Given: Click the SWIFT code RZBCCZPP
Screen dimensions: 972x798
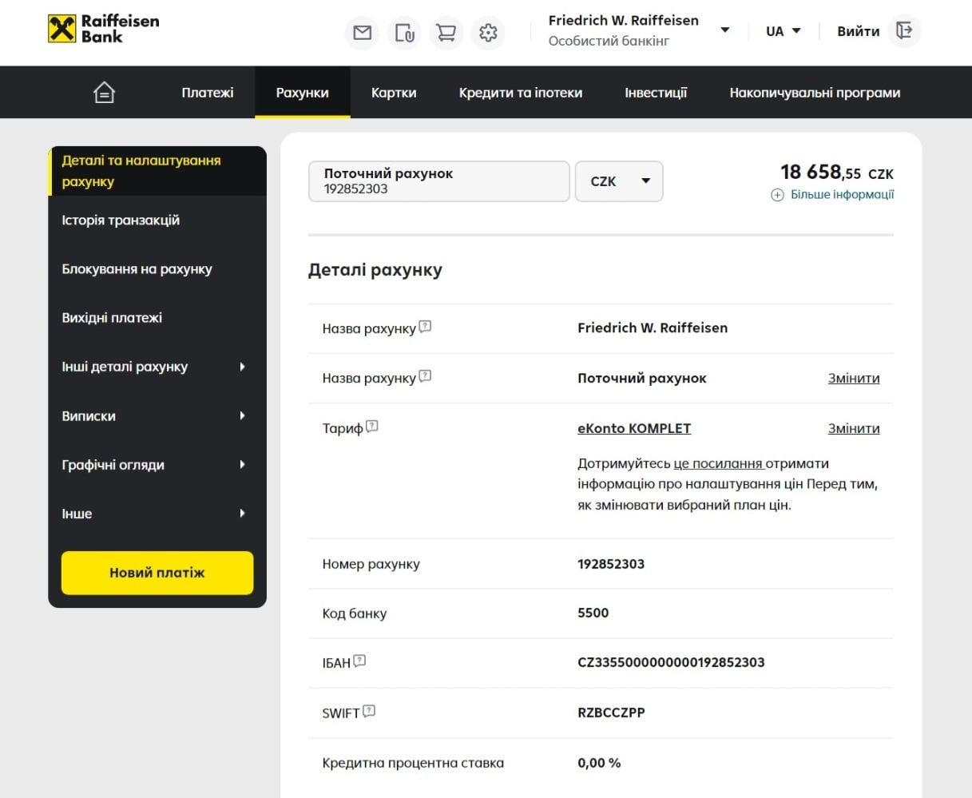Looking at the screenshot, I should click(x=611, y=713).
